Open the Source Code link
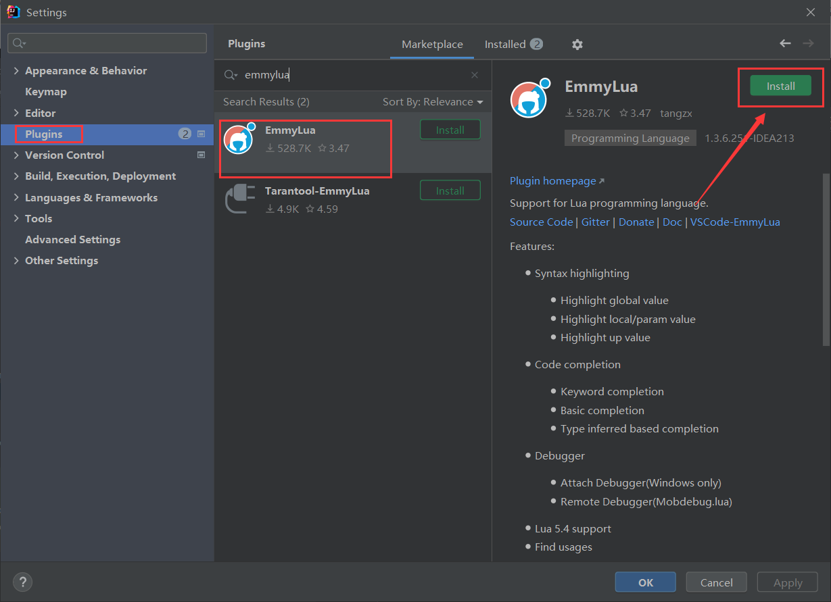 541,222
